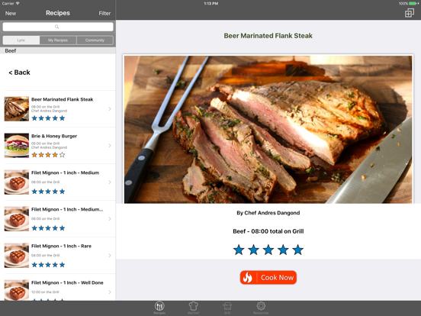Viewport: 421px width, 316px height.
Task: Open chevron for Filet Mignon 1 Inch Rare
Action: point(110,256)
